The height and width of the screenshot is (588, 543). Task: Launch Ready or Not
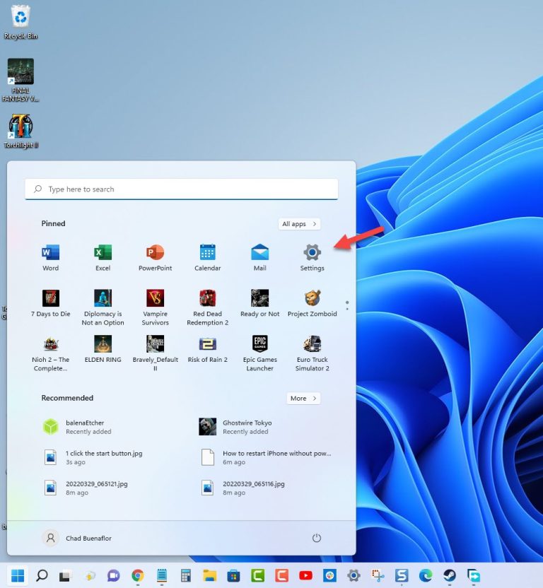(259, 304)
